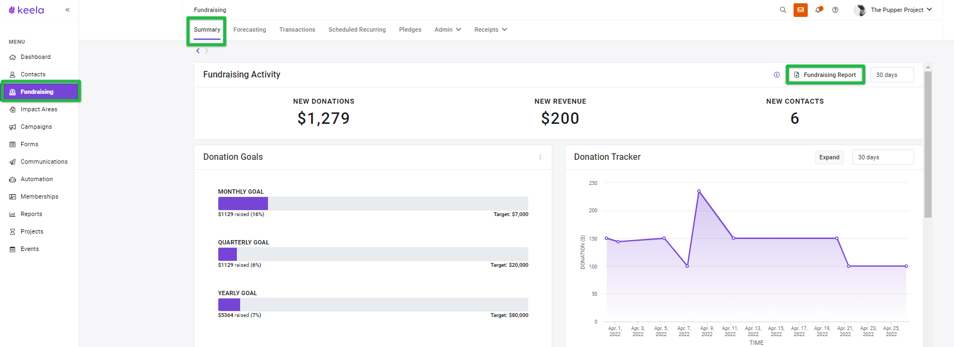Switch to the Transactions tab
The width and height of the screenshot is (954, 347).
click(x=297, y=29)
